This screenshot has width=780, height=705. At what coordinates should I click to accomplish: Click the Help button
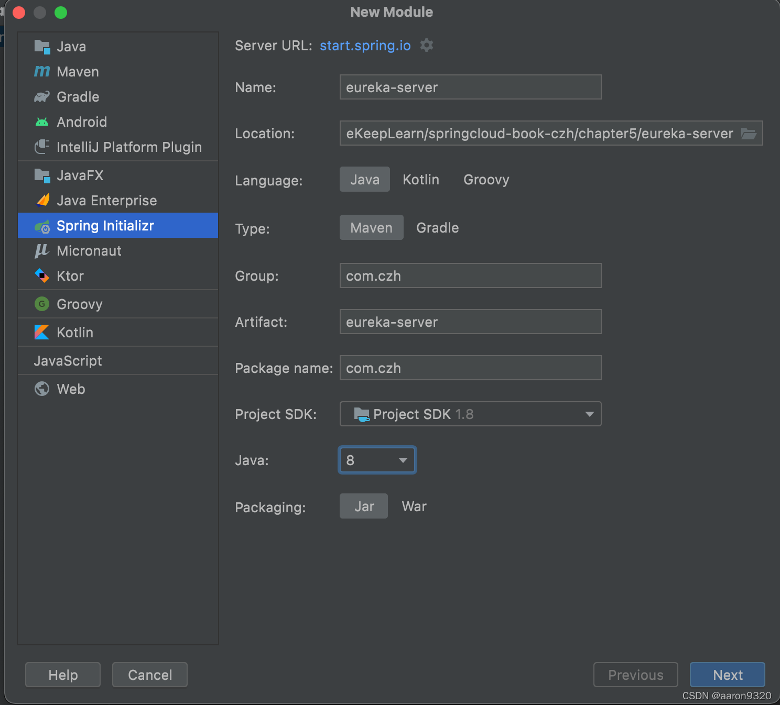click(63, 675)
